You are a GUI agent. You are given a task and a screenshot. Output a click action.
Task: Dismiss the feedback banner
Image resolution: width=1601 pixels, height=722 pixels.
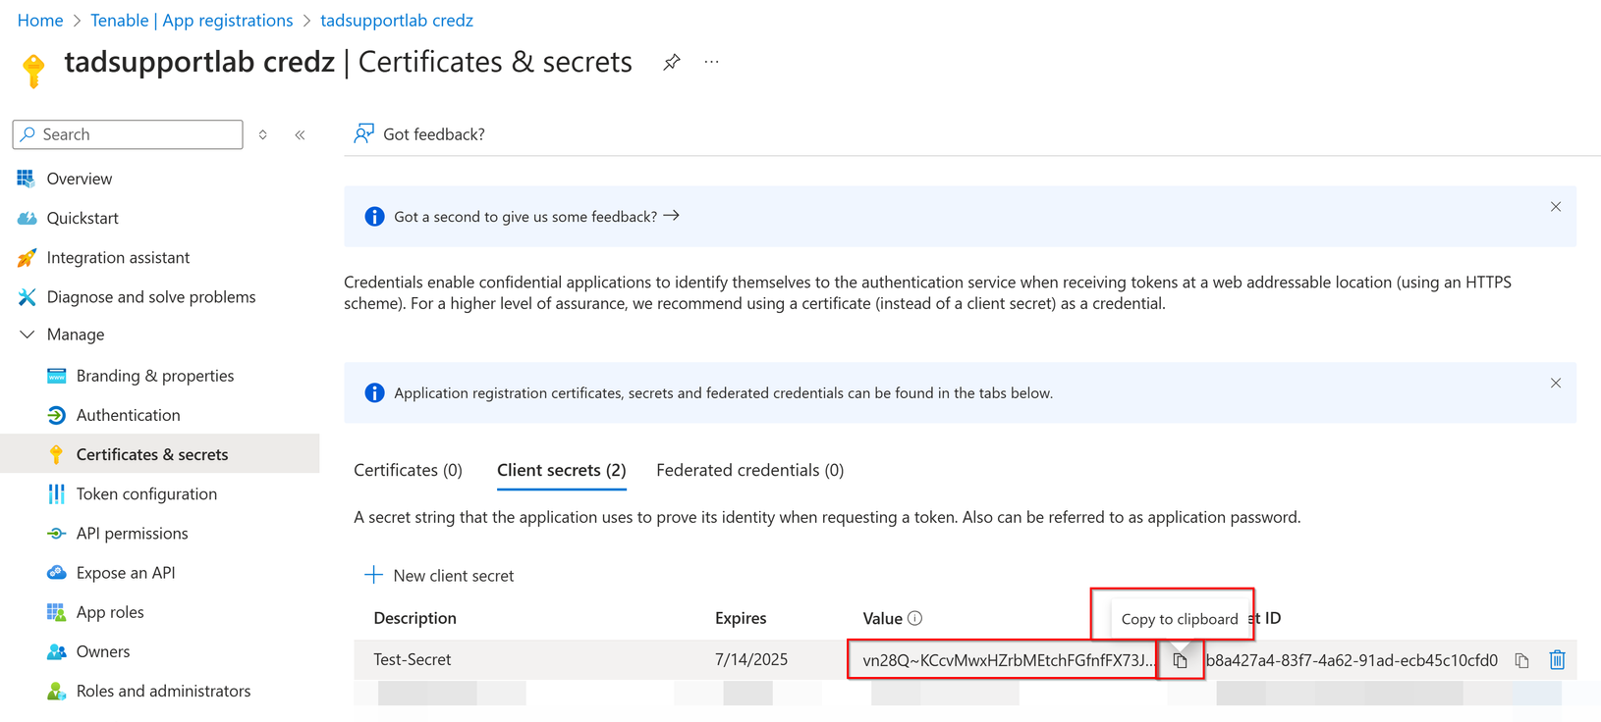pyautogui.click(x=1556, y=207)
